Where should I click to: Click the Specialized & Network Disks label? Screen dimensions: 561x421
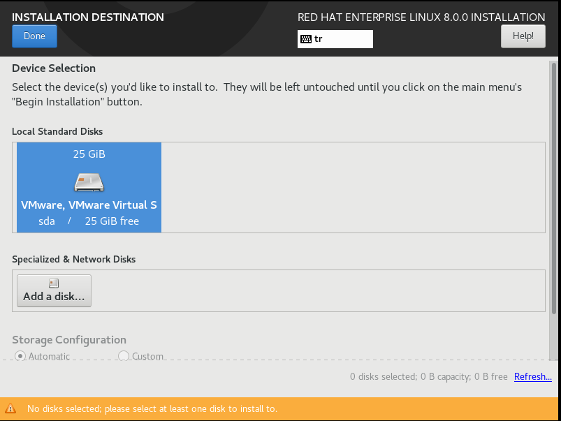(x=73, y=259)
